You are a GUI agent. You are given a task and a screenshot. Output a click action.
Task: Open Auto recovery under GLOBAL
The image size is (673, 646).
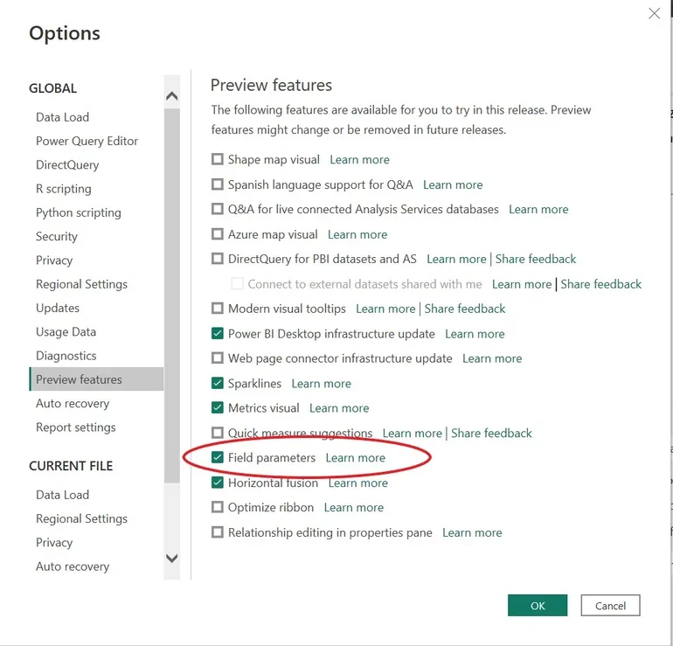[x=73, y=404]
